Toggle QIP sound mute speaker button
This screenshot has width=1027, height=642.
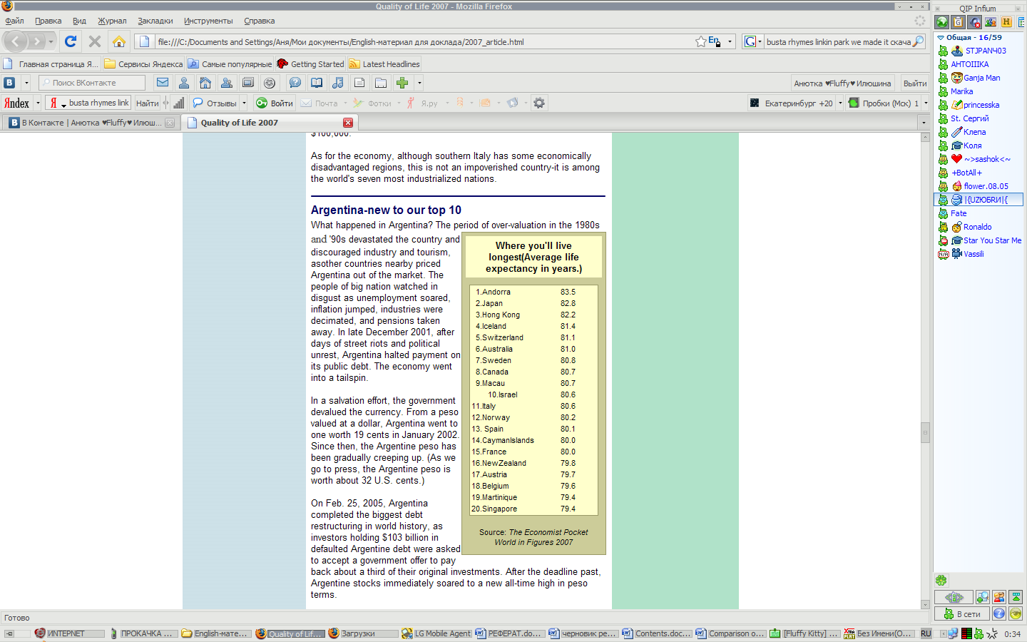tap(974, 22)
